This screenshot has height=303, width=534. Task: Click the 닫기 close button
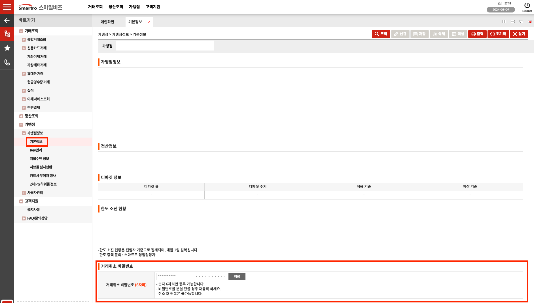(x=519, y=34)
